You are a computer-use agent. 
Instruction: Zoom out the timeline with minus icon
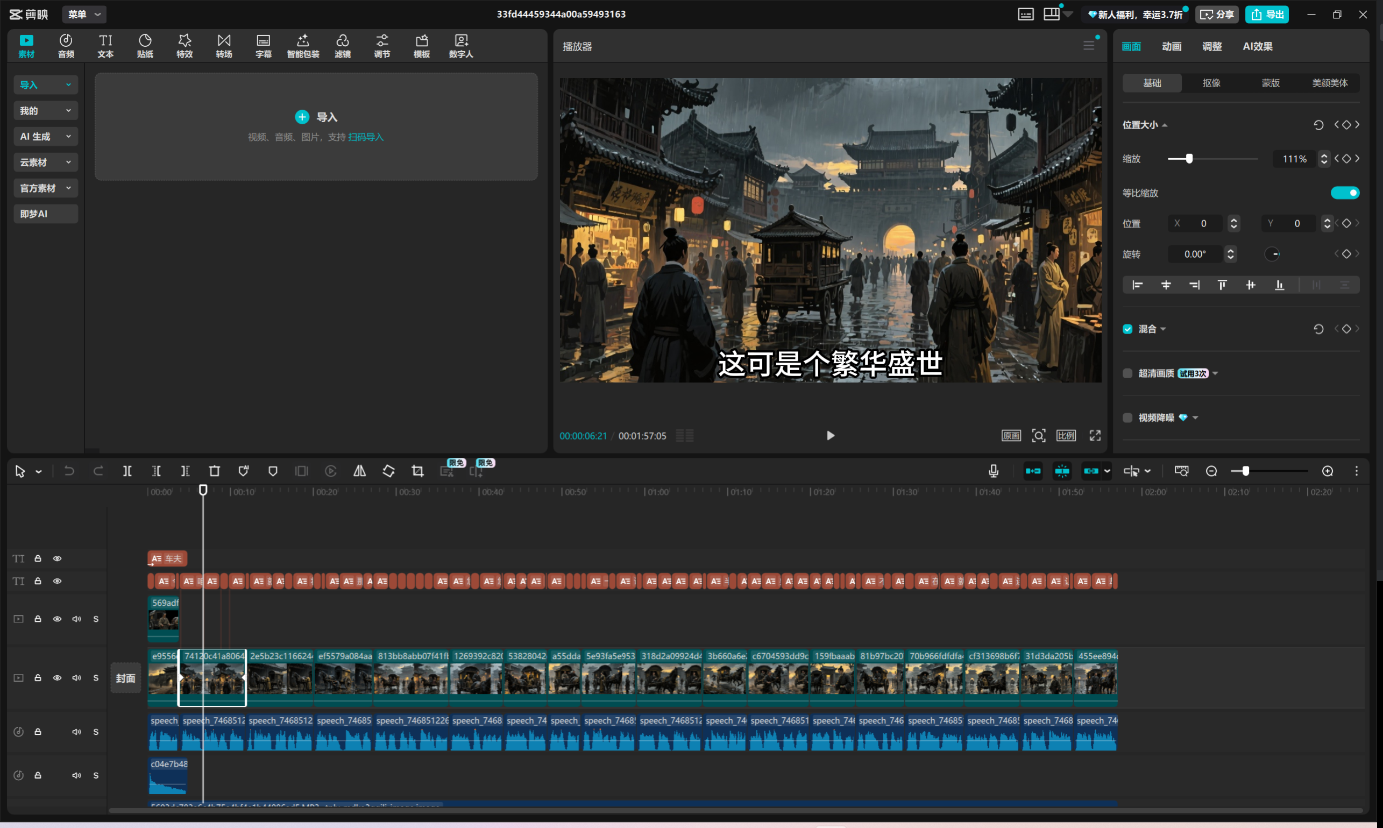click(x=1211, y=471)
